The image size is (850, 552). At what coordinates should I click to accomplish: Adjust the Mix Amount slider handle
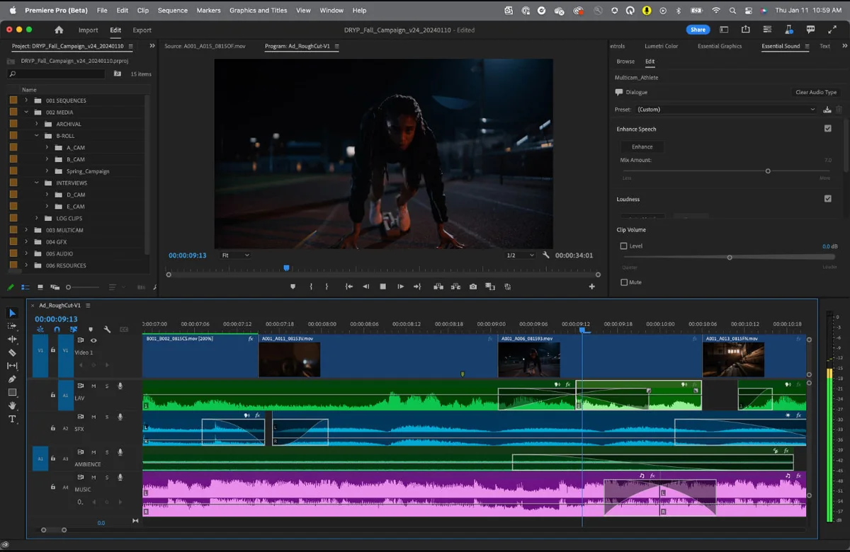(x=768, y=171)
